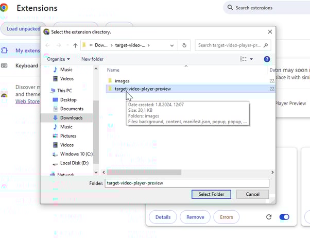The height and width of the screenshot is (238, 310).
Task: Click the Cancel button
Action: (x=252, y=194)
